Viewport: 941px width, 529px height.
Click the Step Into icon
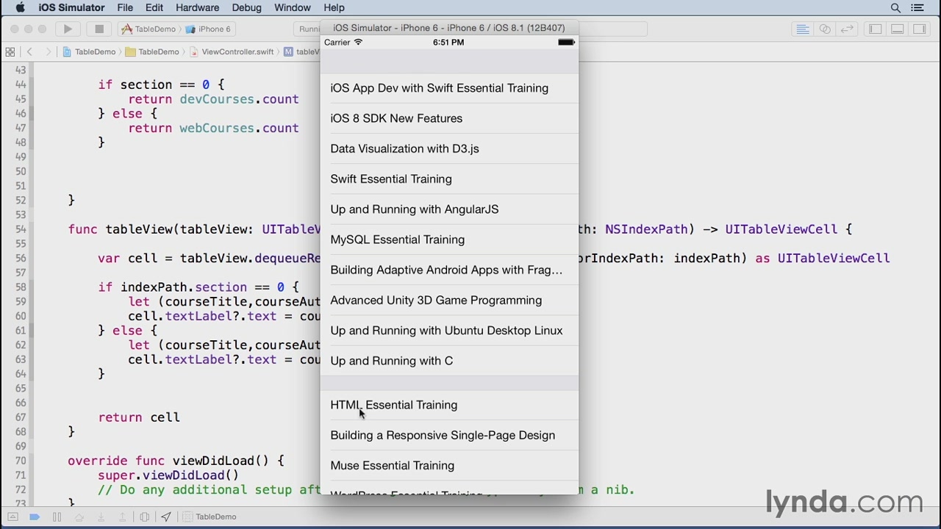click(x=101, y=517)
